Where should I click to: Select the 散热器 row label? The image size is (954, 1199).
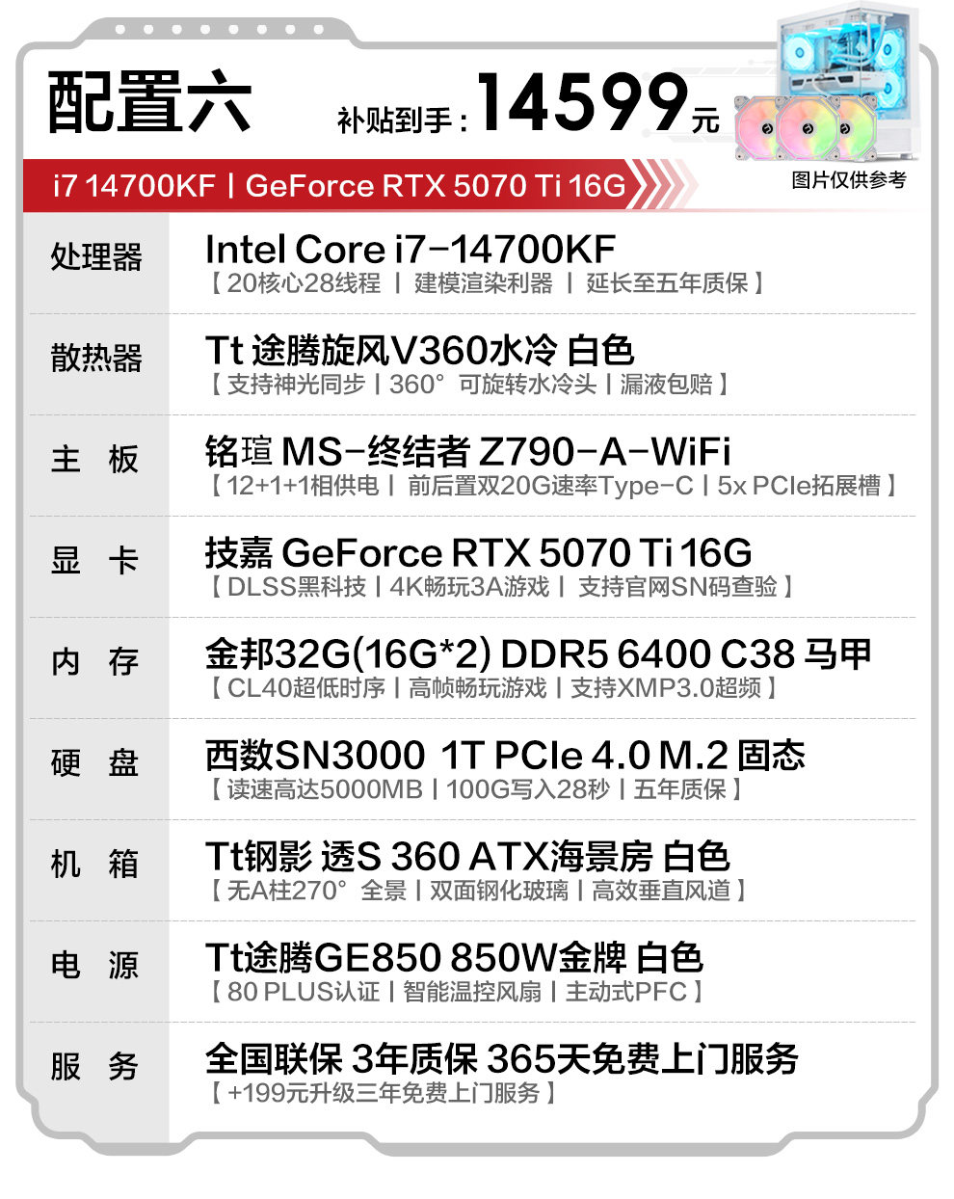pos(96,359)
